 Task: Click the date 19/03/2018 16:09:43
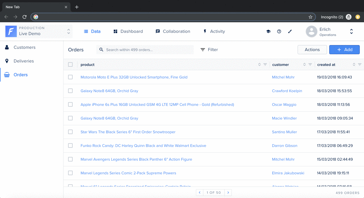point(334,77)
